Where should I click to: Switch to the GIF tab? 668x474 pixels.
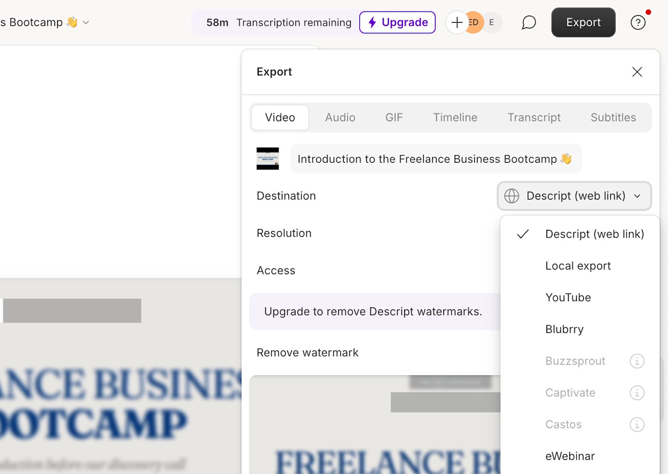[394, 117]
